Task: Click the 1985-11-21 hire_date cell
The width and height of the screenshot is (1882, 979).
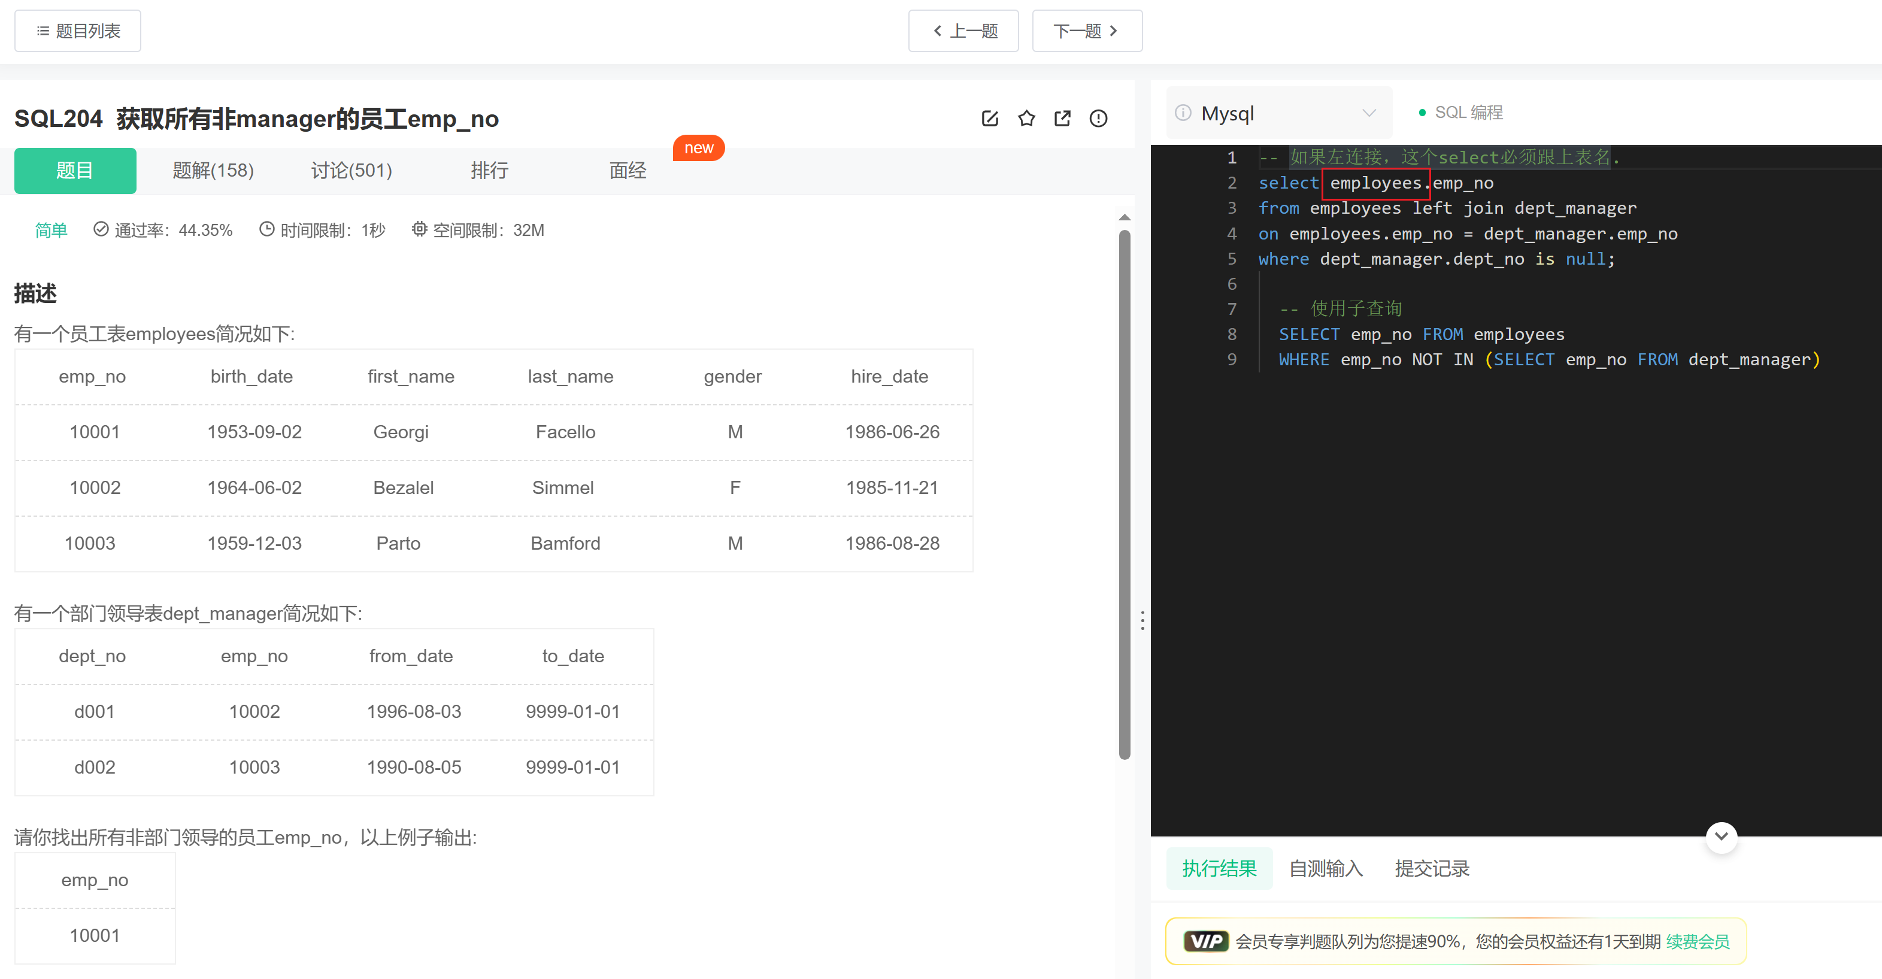Action: click(x=892, y=487)
